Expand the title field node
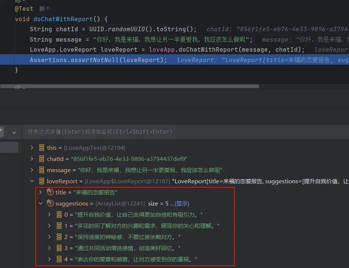The image size is (349, 268). pos(41,192)
